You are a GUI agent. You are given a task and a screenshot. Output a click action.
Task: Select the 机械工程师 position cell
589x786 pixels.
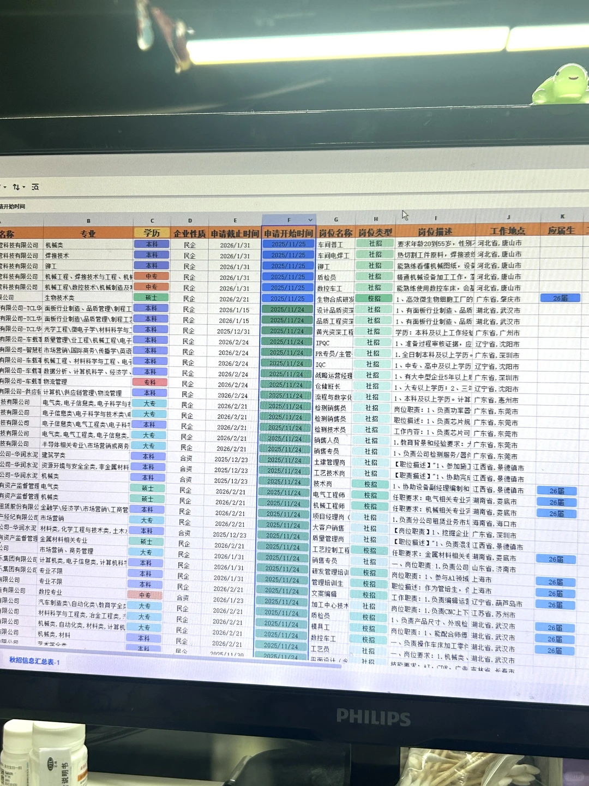click(x=332, y=506)
